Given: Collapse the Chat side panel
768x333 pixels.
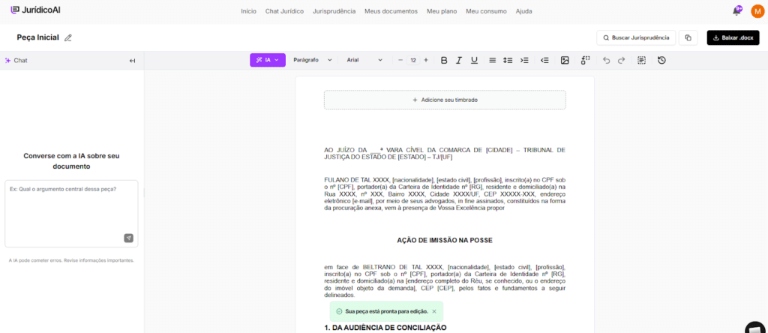Looking at the screenshot, I should click(x=132, y=61).
